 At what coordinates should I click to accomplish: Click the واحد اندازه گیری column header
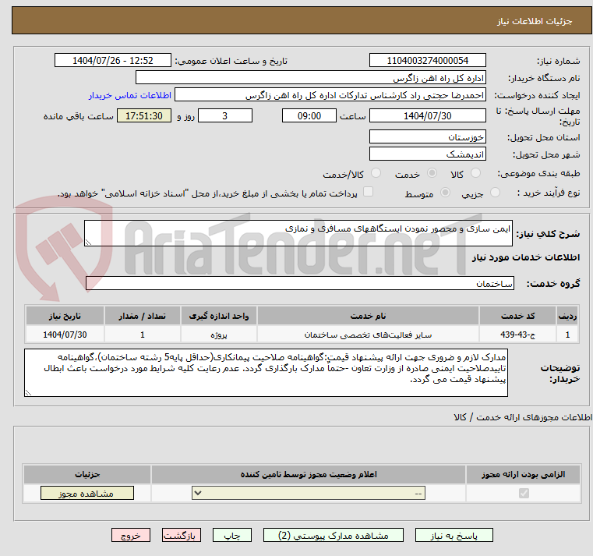coord(219,316)
